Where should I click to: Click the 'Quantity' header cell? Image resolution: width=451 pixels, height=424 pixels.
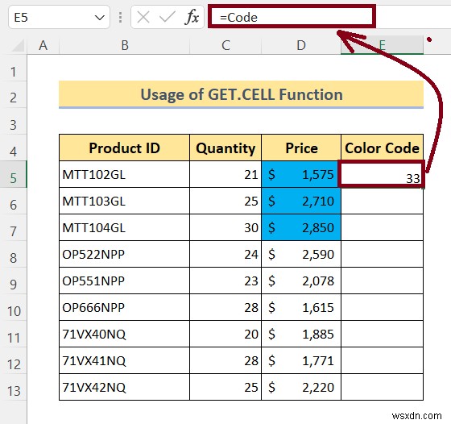[x=225, y=148]
